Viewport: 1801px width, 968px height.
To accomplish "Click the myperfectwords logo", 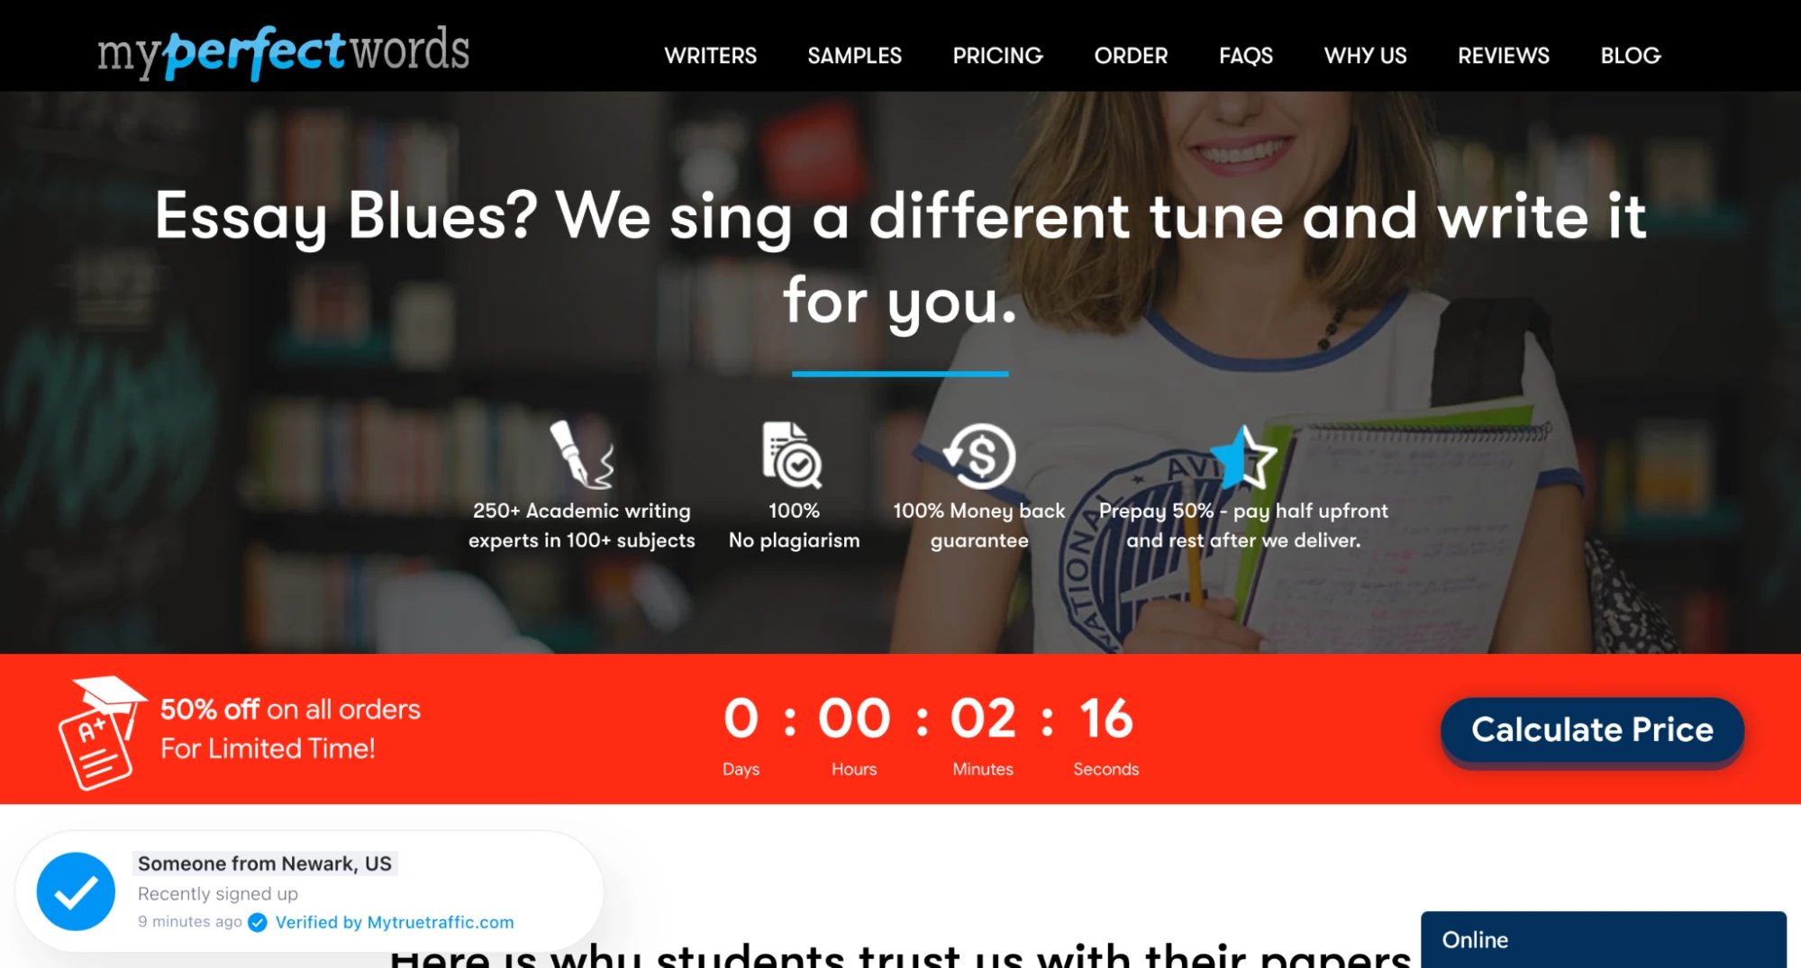I will point(284,51).
